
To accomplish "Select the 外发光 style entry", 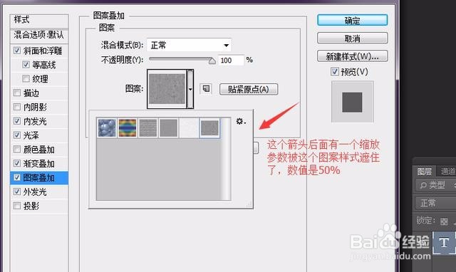I will [x=35, y=192].
